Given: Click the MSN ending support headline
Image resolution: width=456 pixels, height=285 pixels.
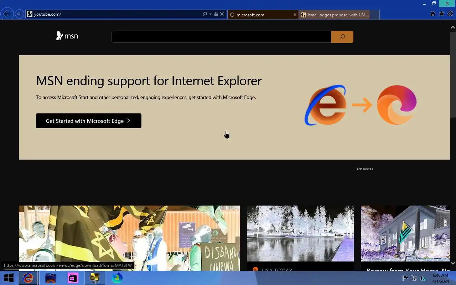Looking at the screenshot, I should click(149, 81).
